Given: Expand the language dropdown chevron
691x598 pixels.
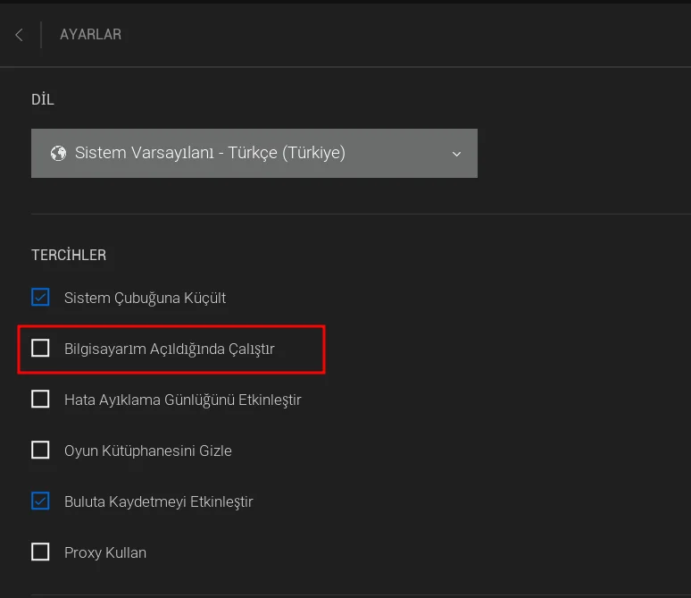Looking at the screenshot, I should click(456, 154).
